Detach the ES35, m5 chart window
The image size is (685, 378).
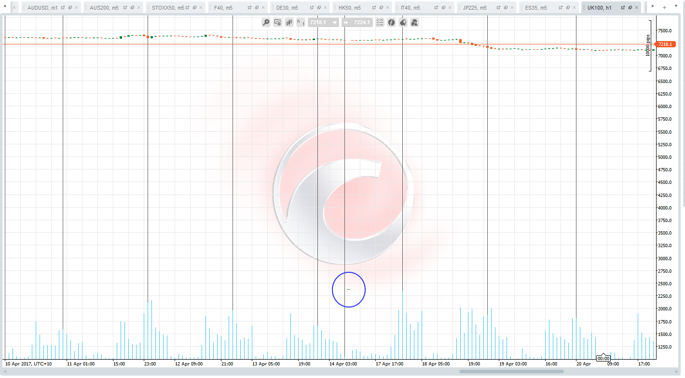coord(568,8)
